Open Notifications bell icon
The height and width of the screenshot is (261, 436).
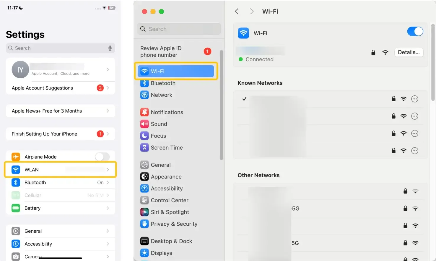tap(144, 112)
